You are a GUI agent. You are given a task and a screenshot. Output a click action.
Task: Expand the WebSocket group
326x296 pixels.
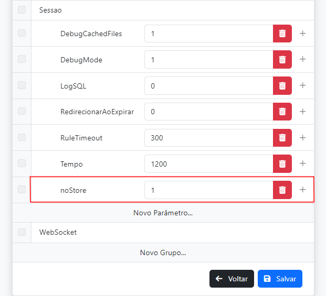click(x=58, y=232)
